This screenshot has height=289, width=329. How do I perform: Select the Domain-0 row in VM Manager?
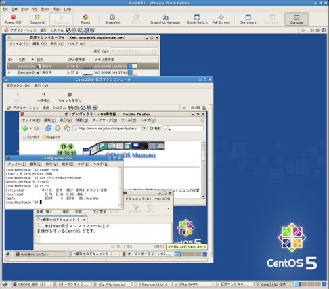pos(83,72)
